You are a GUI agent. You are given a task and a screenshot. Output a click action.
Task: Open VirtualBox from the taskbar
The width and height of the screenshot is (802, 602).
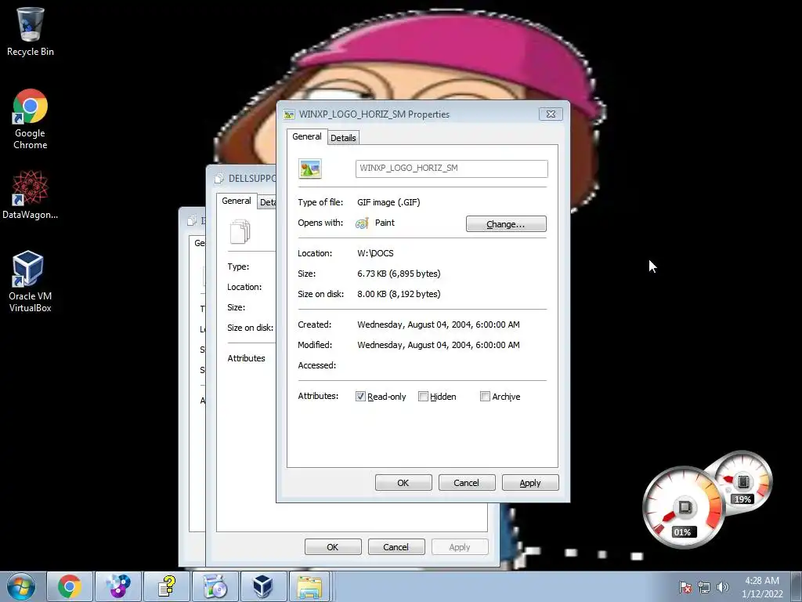(263, 586)
